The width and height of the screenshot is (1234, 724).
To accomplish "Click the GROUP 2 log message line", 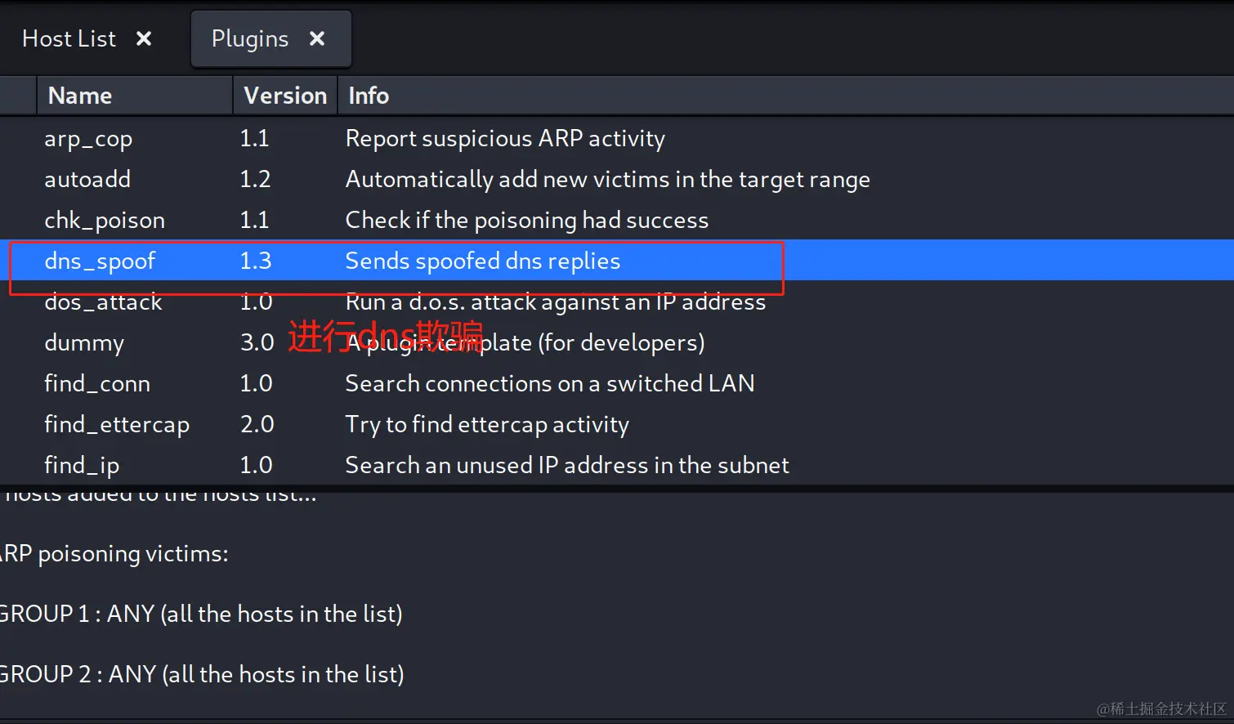I will tap(202, 674).
